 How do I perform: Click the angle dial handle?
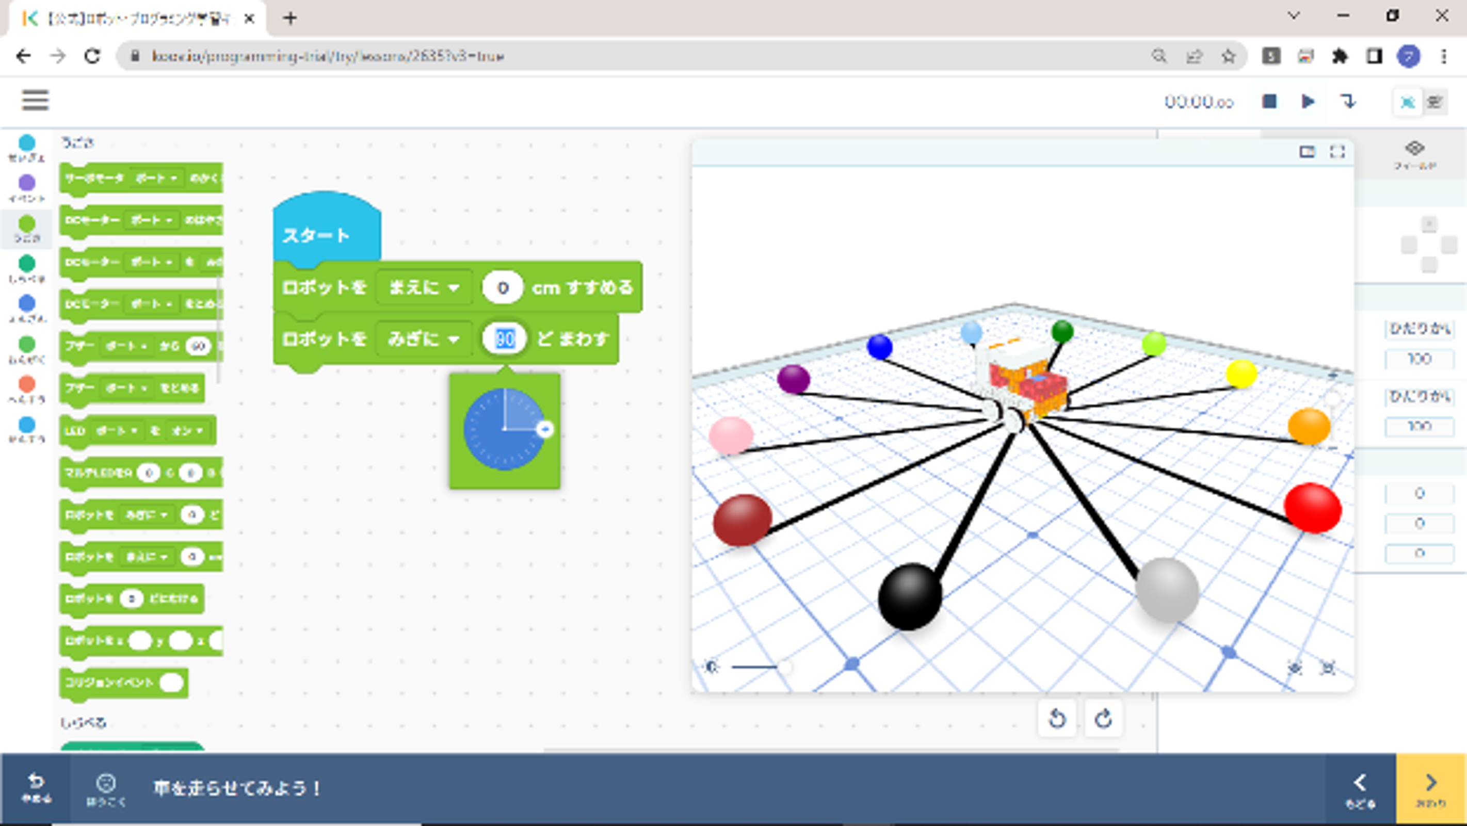pos(545,429)
